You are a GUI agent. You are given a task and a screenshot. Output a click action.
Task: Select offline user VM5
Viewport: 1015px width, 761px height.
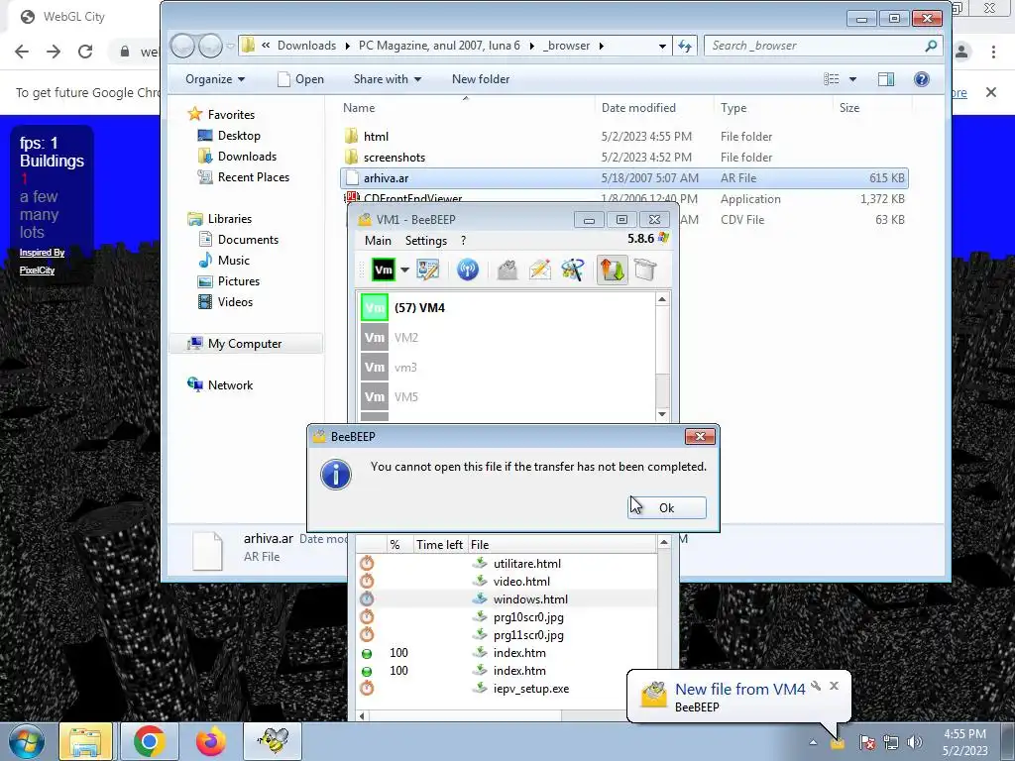[507, 396]
